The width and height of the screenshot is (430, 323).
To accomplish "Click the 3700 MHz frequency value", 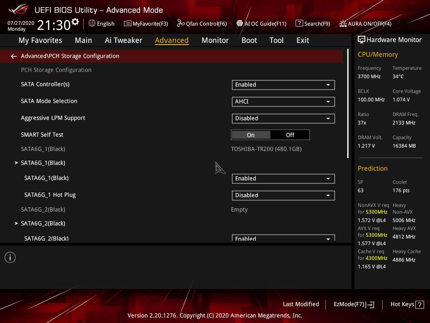I will click(x=369, y=77).
